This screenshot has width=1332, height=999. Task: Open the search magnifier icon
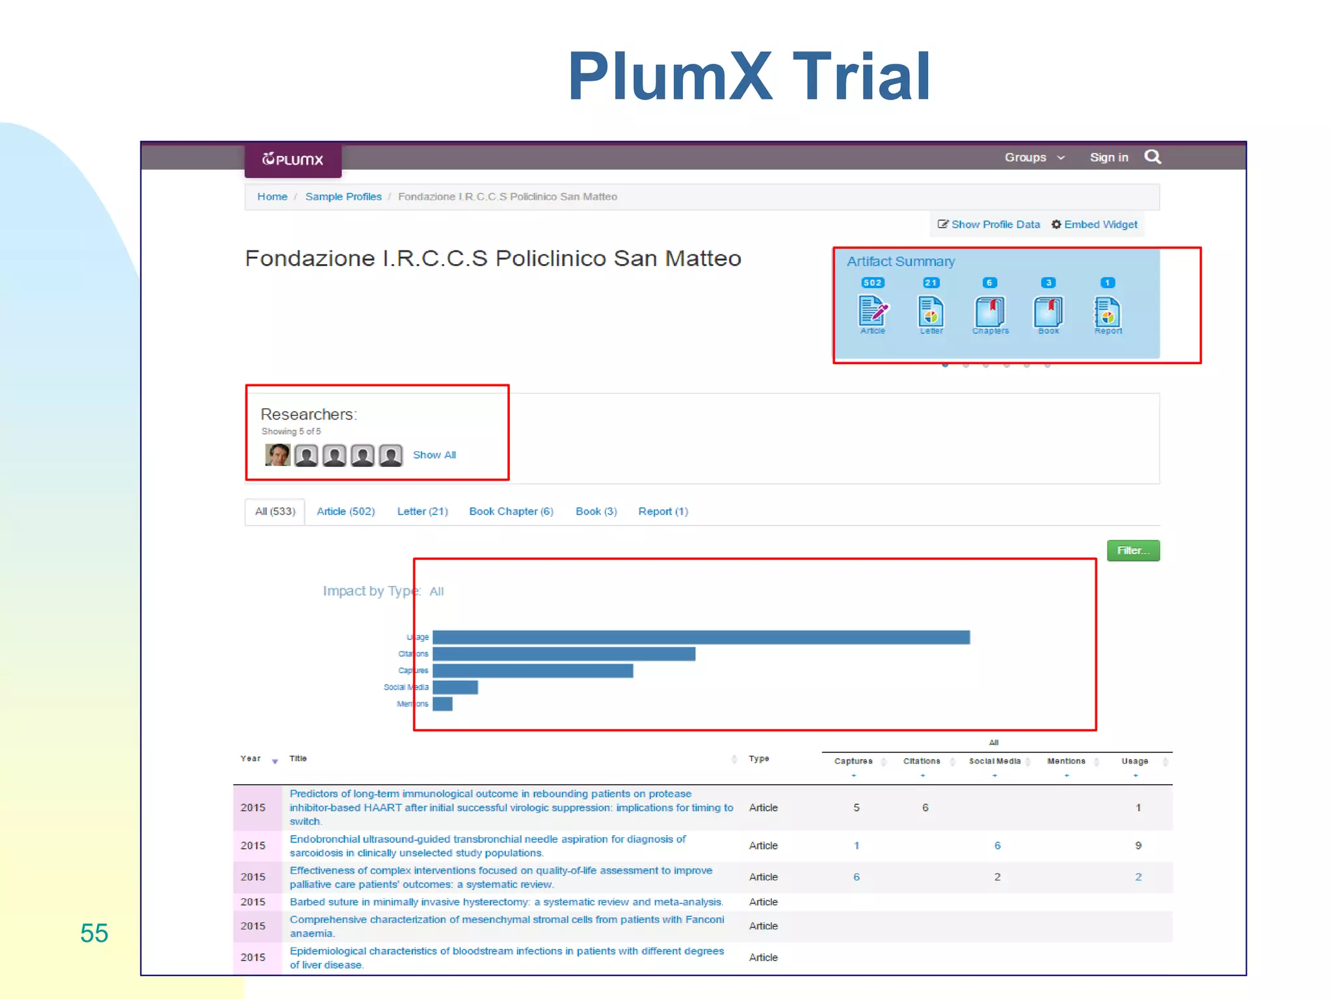pyautogui.click(x=1152, y=157)
